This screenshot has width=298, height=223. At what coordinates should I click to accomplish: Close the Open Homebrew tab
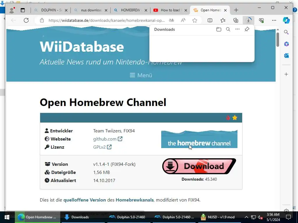225,10
